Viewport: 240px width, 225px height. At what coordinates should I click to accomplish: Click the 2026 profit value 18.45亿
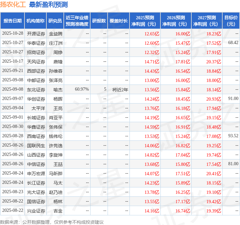(183, 99)
